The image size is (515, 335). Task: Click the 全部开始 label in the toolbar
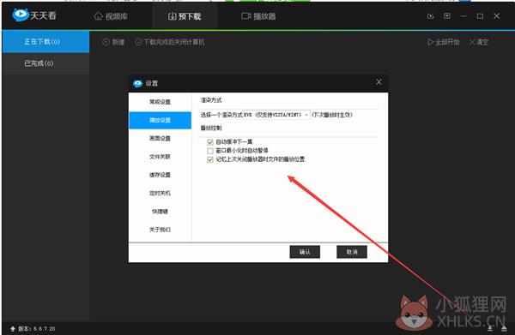coord(447,42)
